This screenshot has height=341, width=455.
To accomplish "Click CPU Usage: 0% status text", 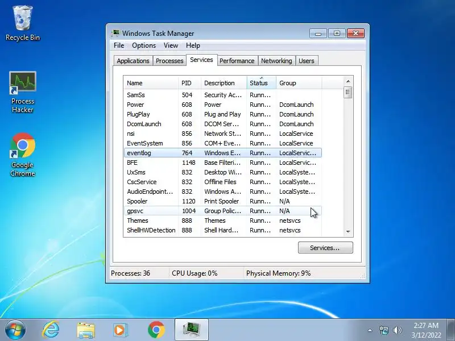I will [x=195, y=273].
